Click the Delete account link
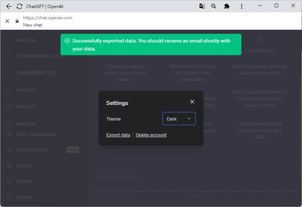This screenshot has height=207, width=302. (x=151, y=135)
